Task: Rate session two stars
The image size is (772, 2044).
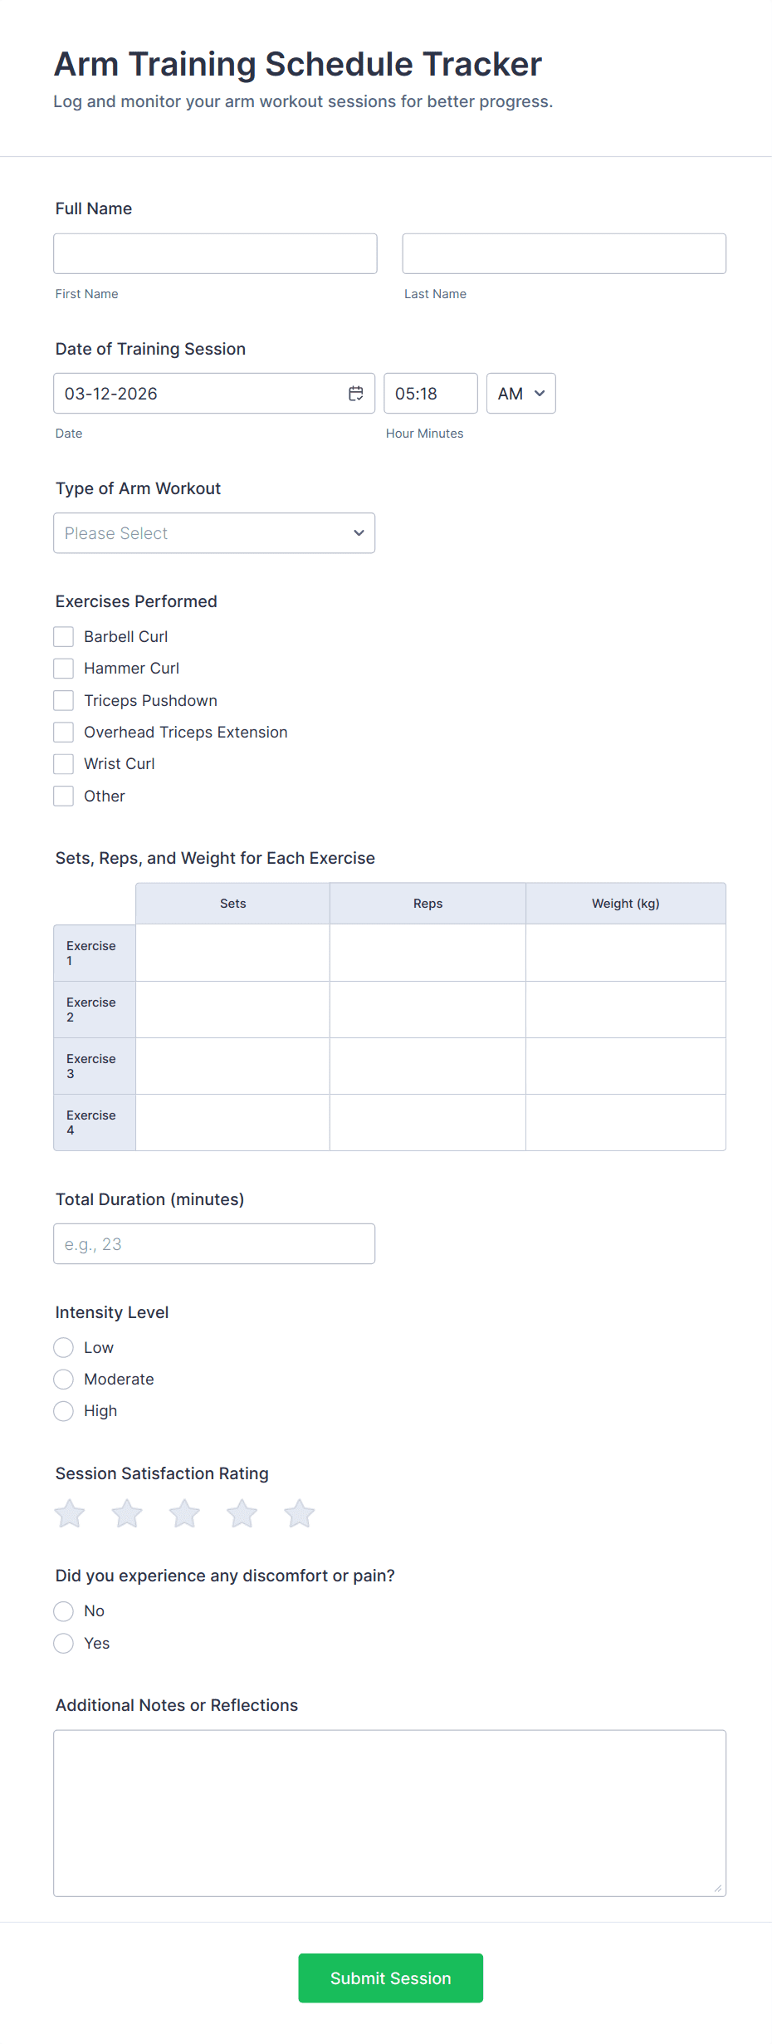Action: 127,1513
